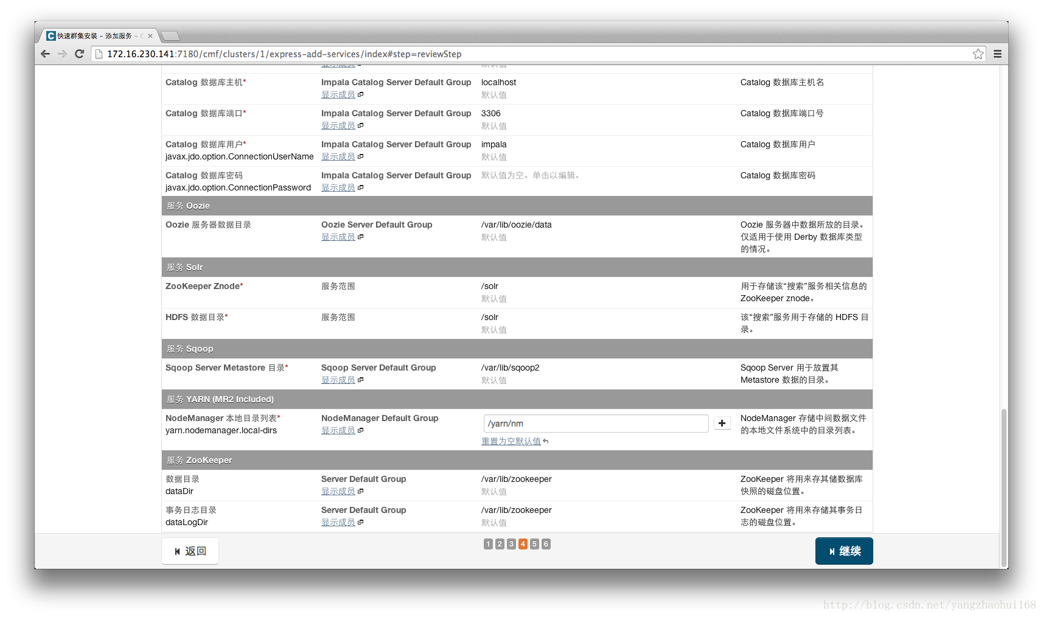Edit the ZooKeeper Znode /solr value
The image size is (1043, 617).
click(490, 286)
